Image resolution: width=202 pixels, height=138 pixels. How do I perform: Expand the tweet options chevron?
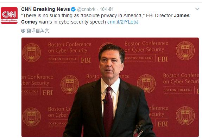197,9
